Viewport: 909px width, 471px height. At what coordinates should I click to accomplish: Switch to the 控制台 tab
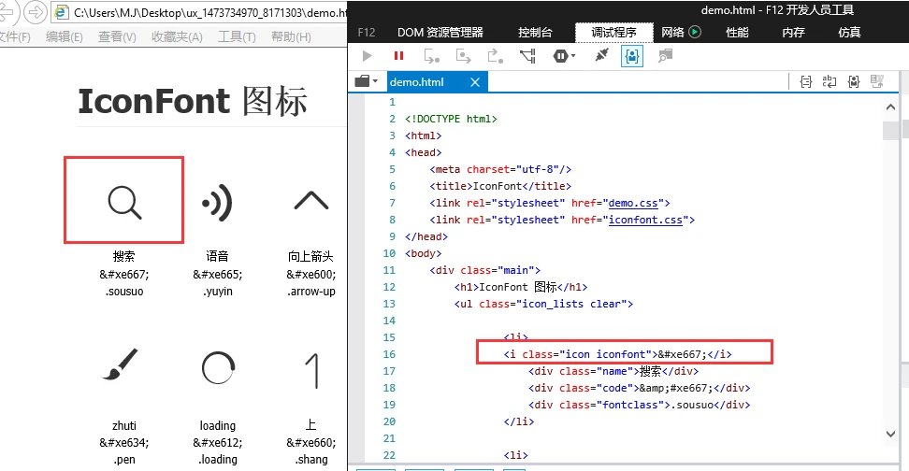[x=535, y=33]
